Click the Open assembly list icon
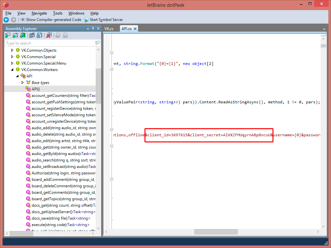 click(x=32, y=36)
